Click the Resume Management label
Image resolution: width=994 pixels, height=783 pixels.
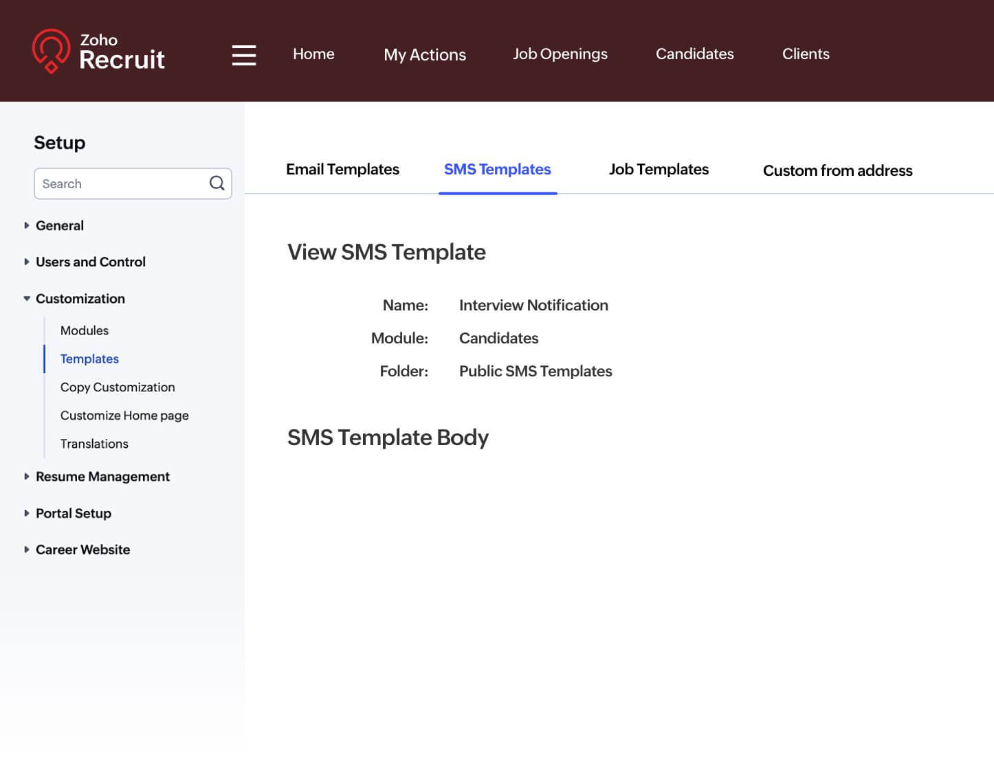[102, 477]
